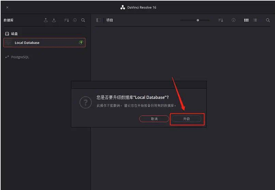Show project info icon in projects toolbar
This screenshot has width=275, height=190.
233,20
